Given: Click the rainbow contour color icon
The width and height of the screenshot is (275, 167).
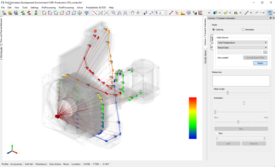Looking at the screenshot, I should [x=216, y=13].
